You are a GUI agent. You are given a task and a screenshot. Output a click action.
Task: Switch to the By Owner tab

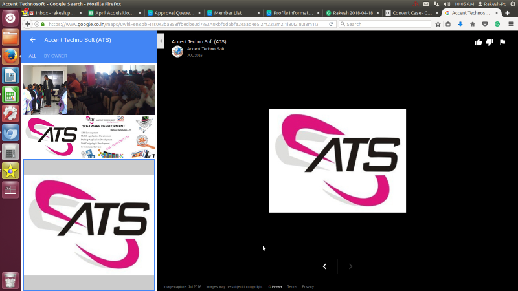tap(55, 56)
